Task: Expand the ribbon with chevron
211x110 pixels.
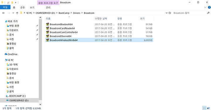Action: pyautogui.click(x=205, y=7)
